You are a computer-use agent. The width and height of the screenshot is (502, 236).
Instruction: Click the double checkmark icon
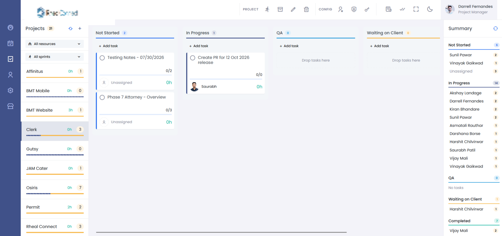coord(402,9)
